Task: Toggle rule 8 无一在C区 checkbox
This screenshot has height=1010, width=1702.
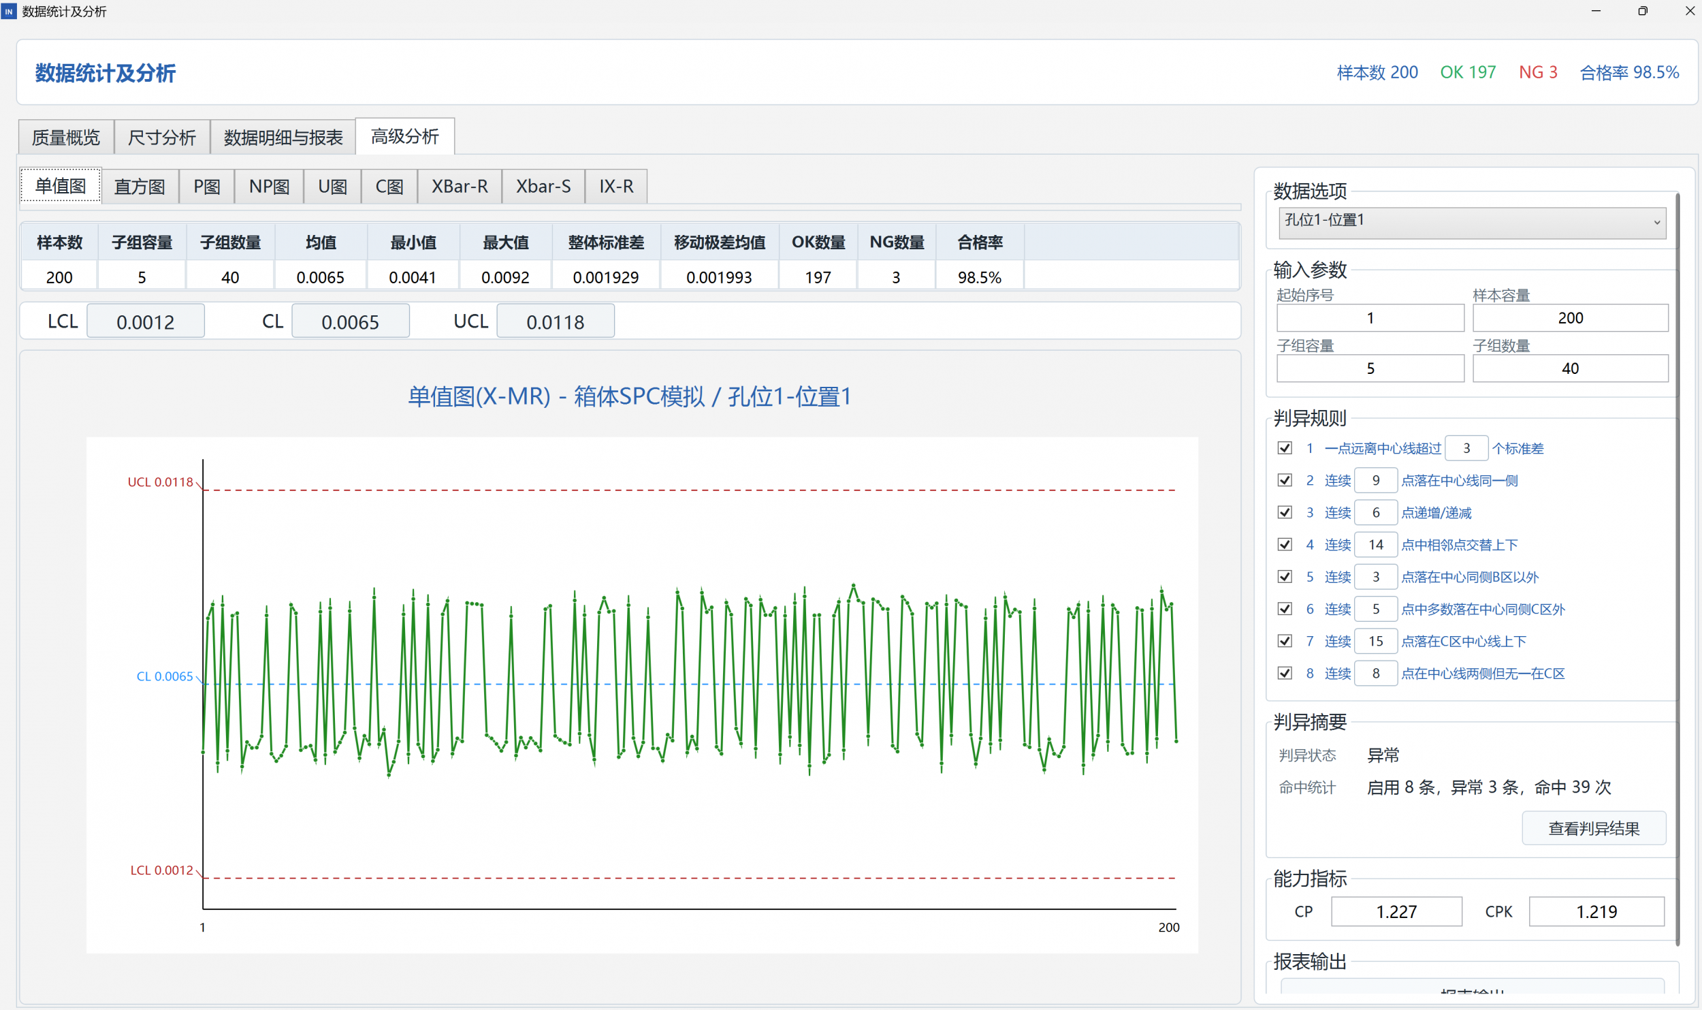Action: click(x=1285, y=673)
